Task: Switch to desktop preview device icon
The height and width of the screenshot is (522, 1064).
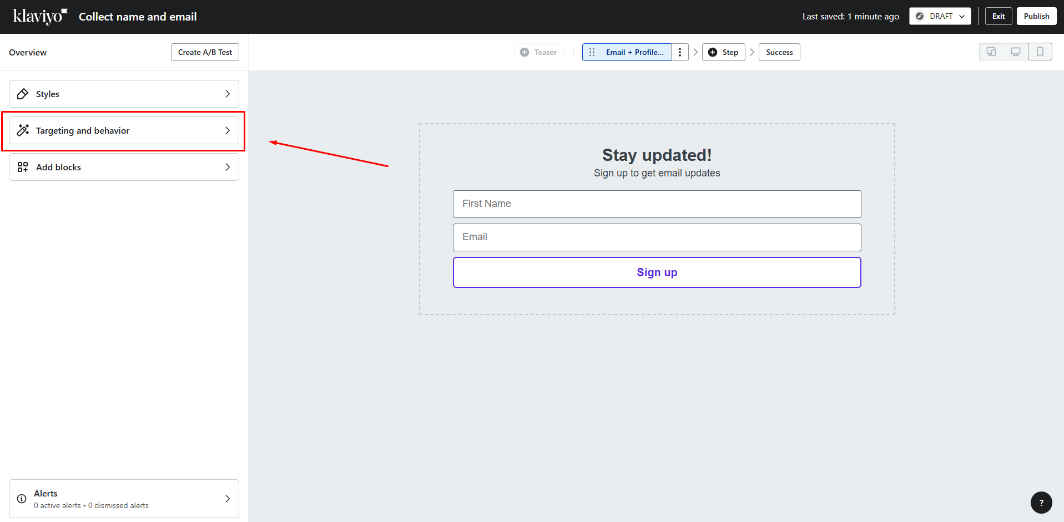Action: coord(1015,52)
